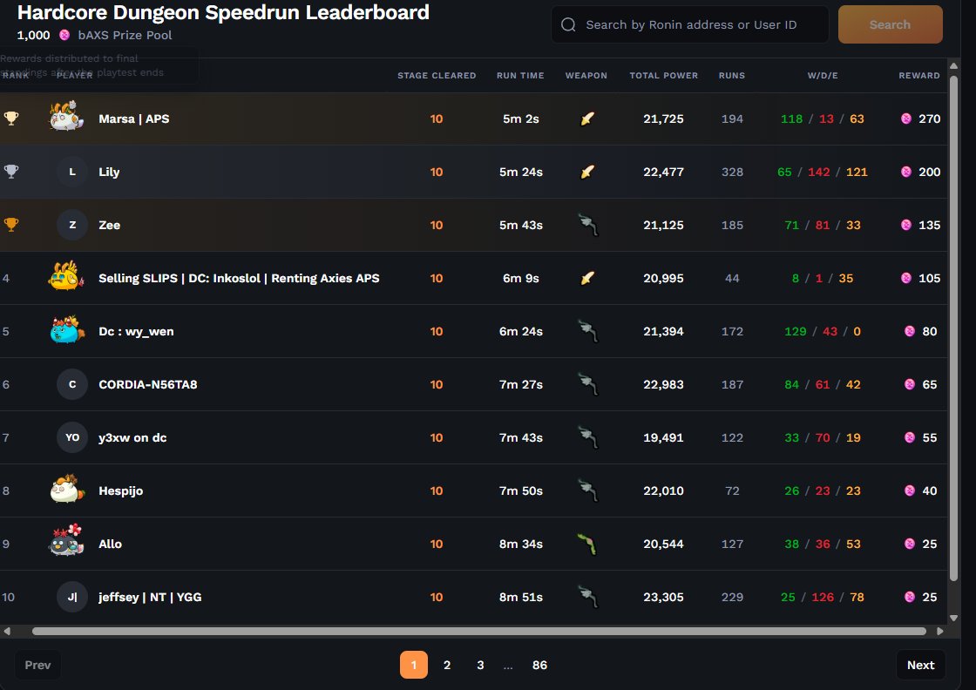Click the orange Search button
This screenshot has height=690, width=976.
[890, 24]
